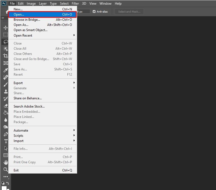
Task: Open the Edit Toolbar three-dots menu
Action: tap(6, 177)
